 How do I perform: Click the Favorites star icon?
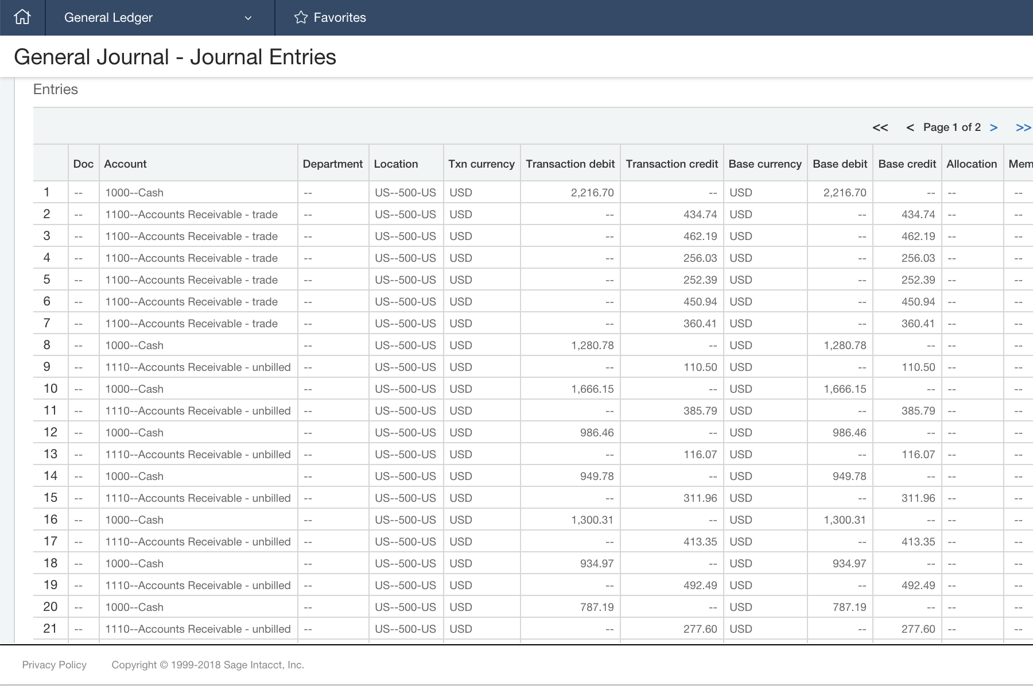tap(301, 17)
